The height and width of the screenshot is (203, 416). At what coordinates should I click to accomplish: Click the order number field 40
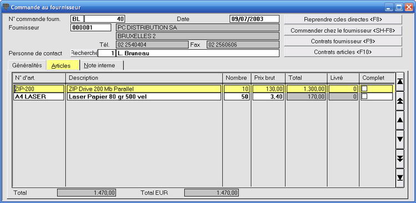point(105,19)
